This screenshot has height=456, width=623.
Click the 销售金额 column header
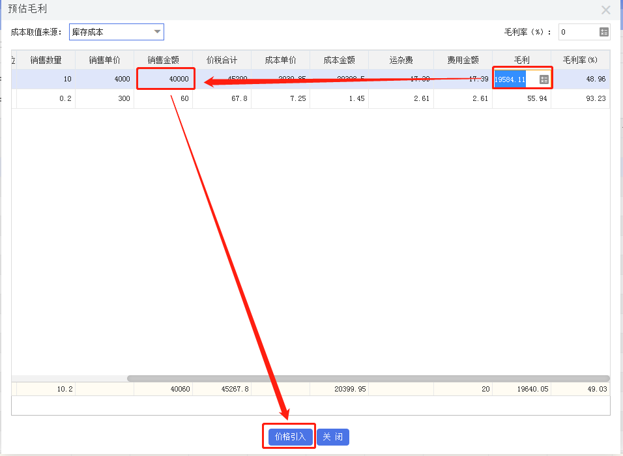(166, 59)
